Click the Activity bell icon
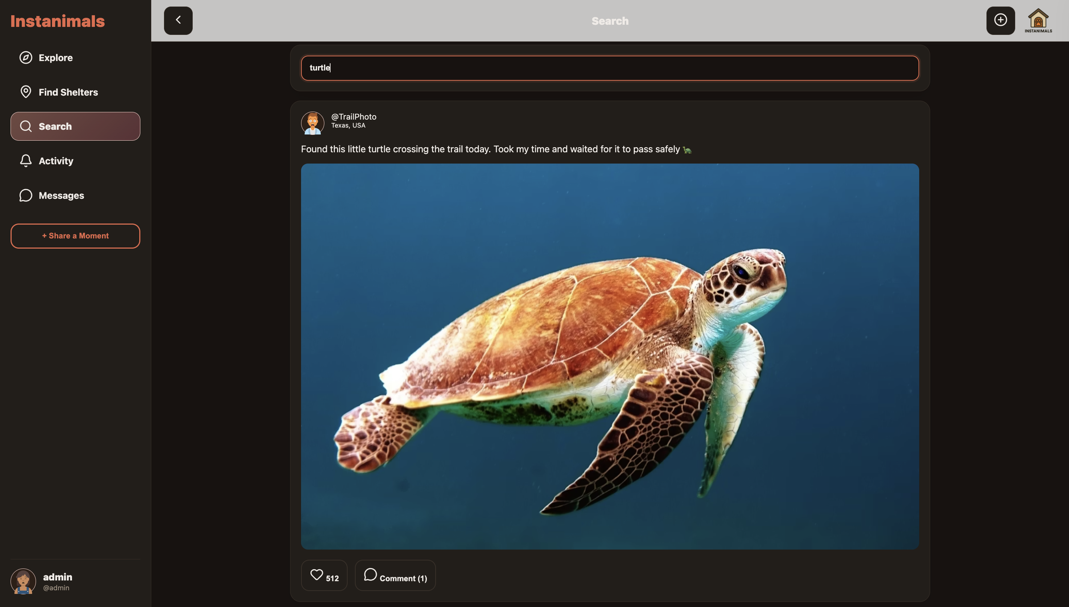This screenshot has height=607, width=1069. (26, 161)
